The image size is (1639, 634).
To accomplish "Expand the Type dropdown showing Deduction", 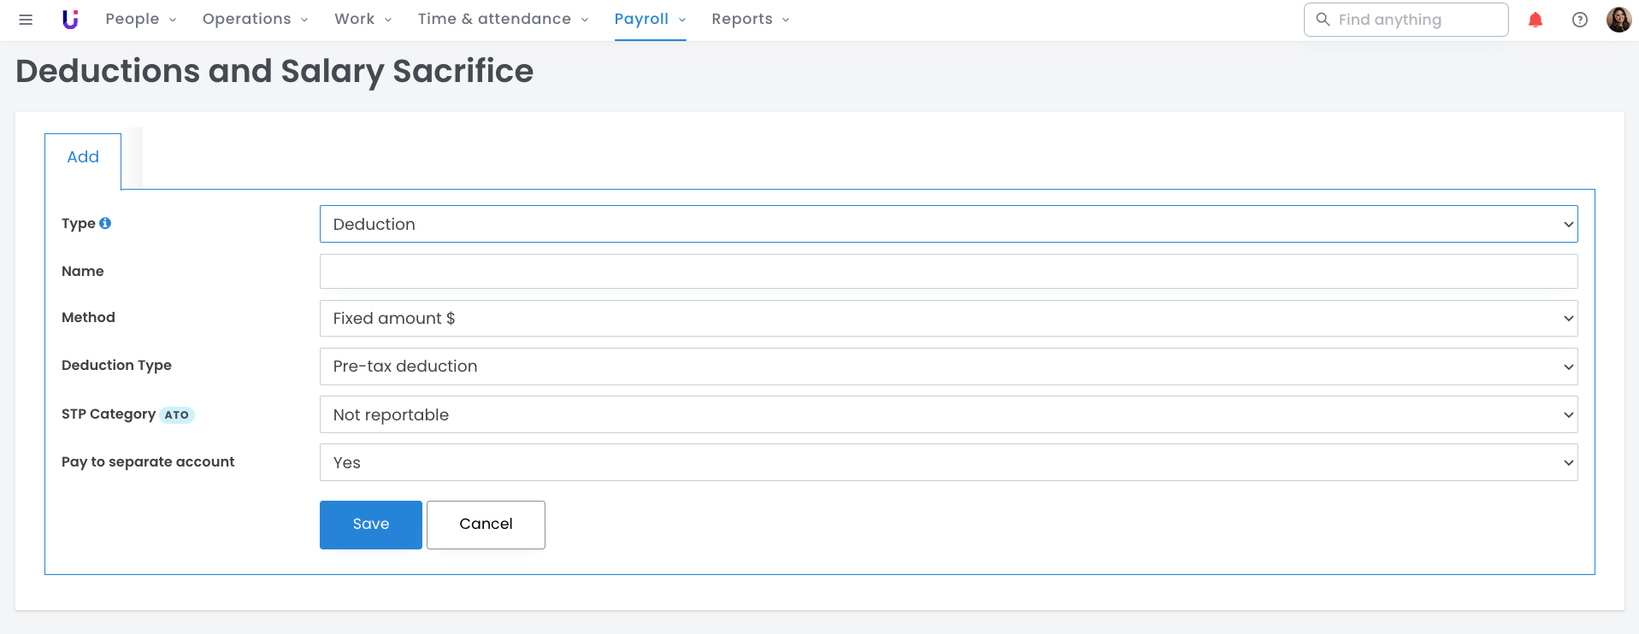I will click(947, 224).
